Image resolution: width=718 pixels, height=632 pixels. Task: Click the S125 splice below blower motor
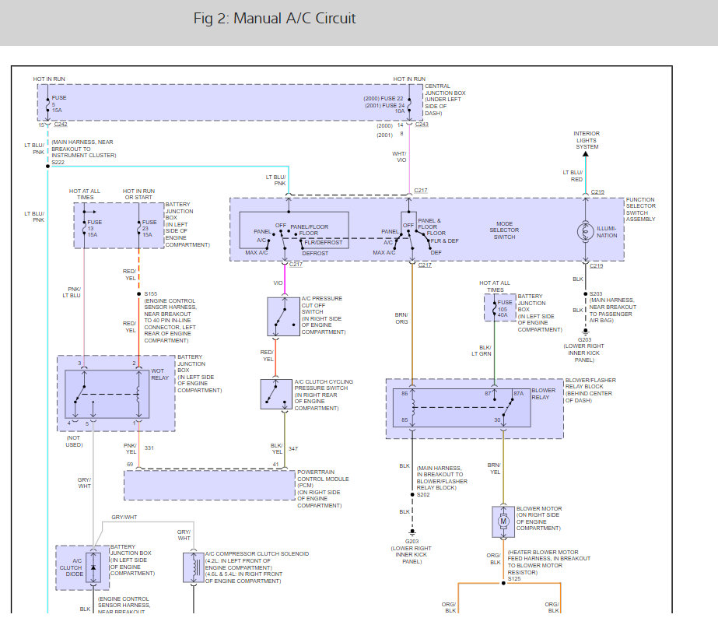coord(502,579)
